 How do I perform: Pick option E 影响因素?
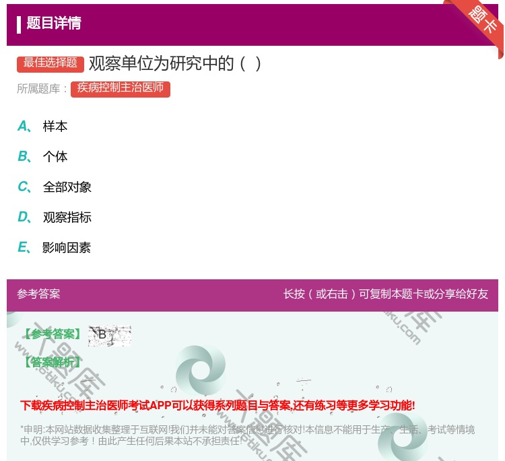click(x=54, y=248)
